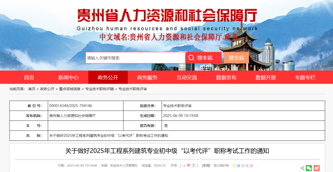
Task: Open 数据发布 in the navigation bar
Action: (226, 78)
